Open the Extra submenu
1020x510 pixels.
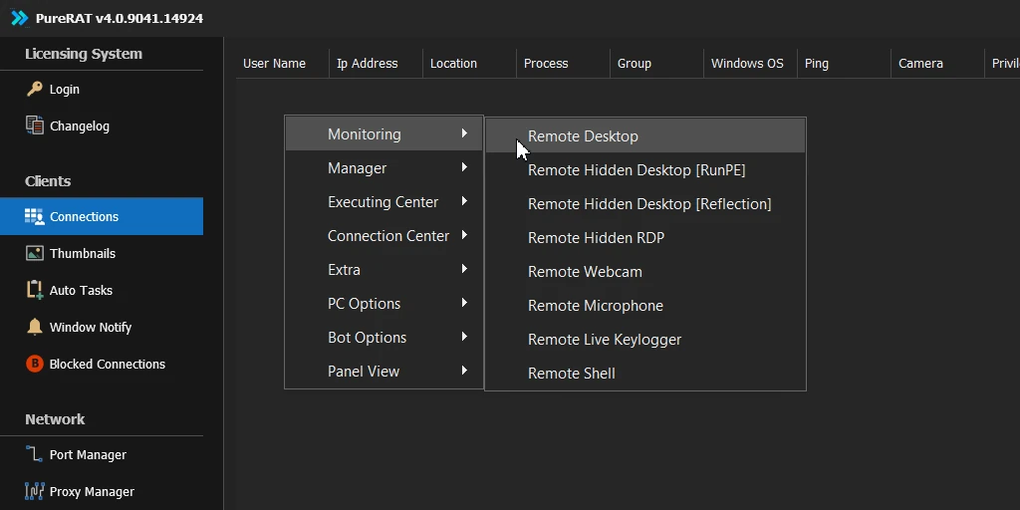[383, 269]
